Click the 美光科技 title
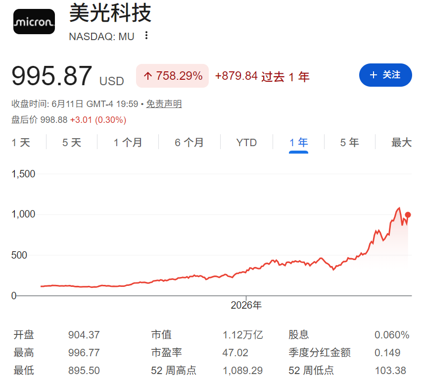Viewport: 423px width, 382px height. (110, 13)
